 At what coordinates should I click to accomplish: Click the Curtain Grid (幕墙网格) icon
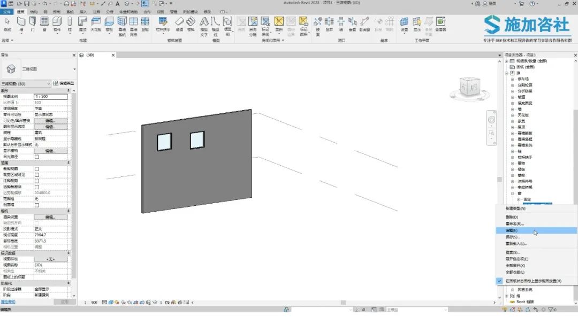point(134,24)
